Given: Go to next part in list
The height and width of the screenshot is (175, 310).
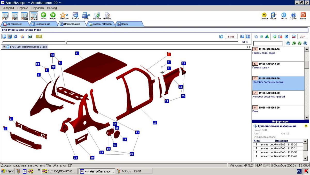Looking at the screenshot, I should click(299, 43).
